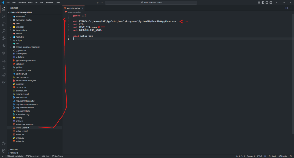
Task: Open the Source Control view
Action: coord(3,16)
